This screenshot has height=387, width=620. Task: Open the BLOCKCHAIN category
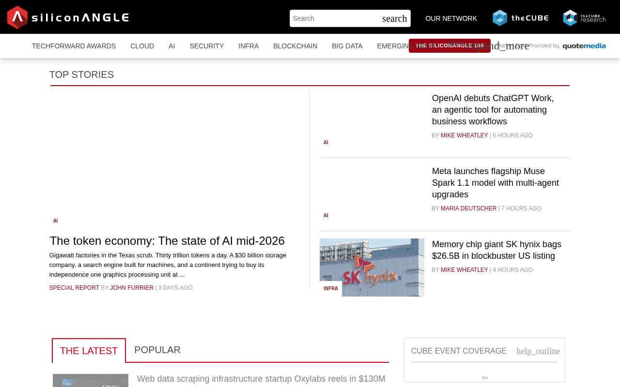[x=295, y=46]
